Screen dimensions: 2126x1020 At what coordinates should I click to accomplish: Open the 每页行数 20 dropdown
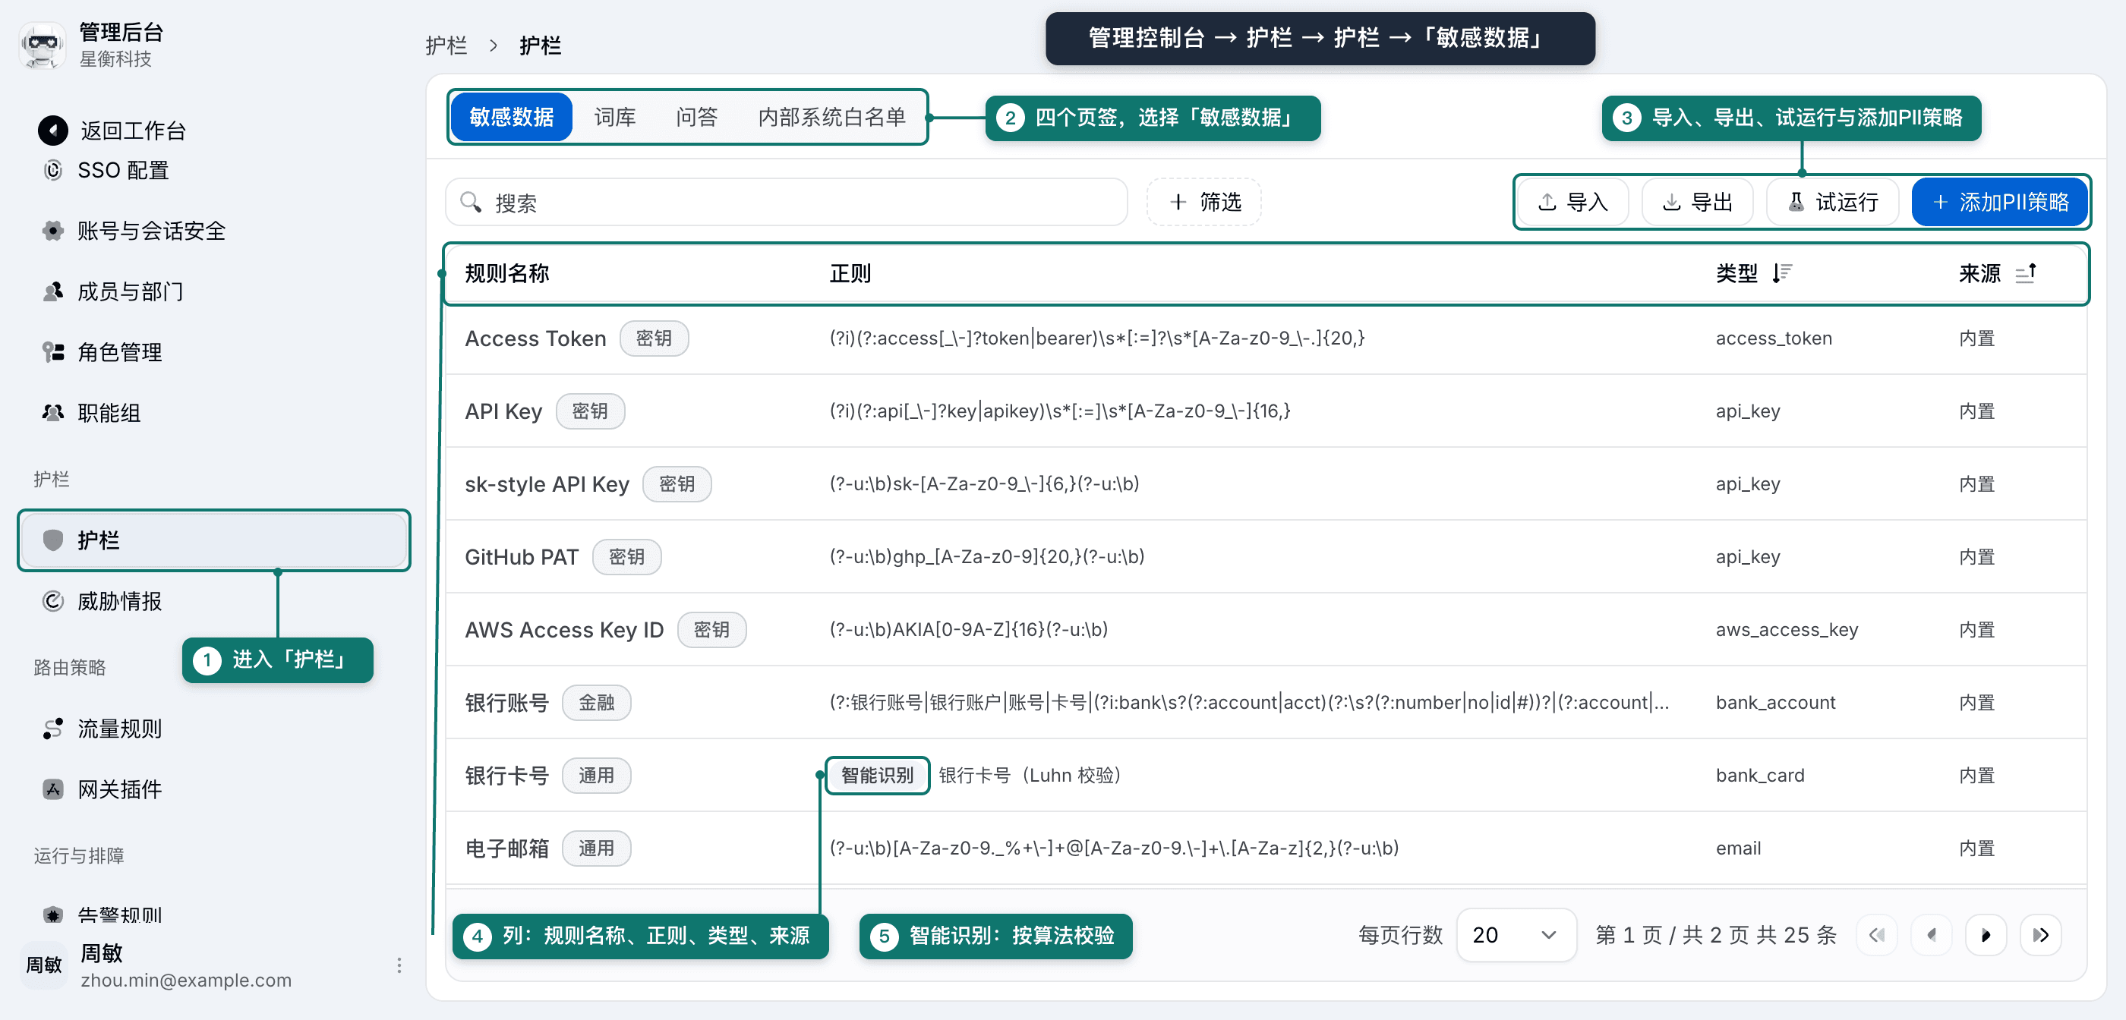click(x=1516, y=935)
